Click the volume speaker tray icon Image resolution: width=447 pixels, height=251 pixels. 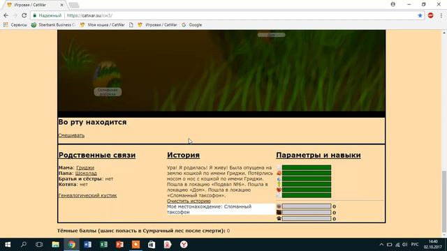(x=404, y=245)
